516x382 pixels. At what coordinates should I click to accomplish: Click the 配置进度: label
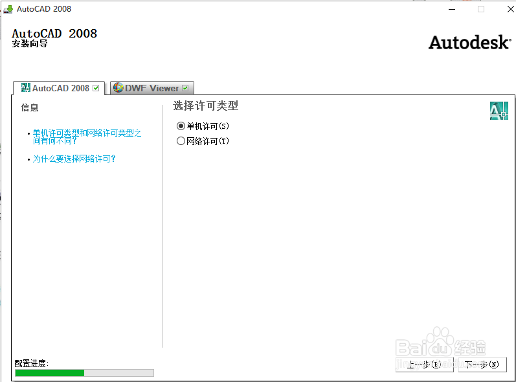[x=31, y=364]
